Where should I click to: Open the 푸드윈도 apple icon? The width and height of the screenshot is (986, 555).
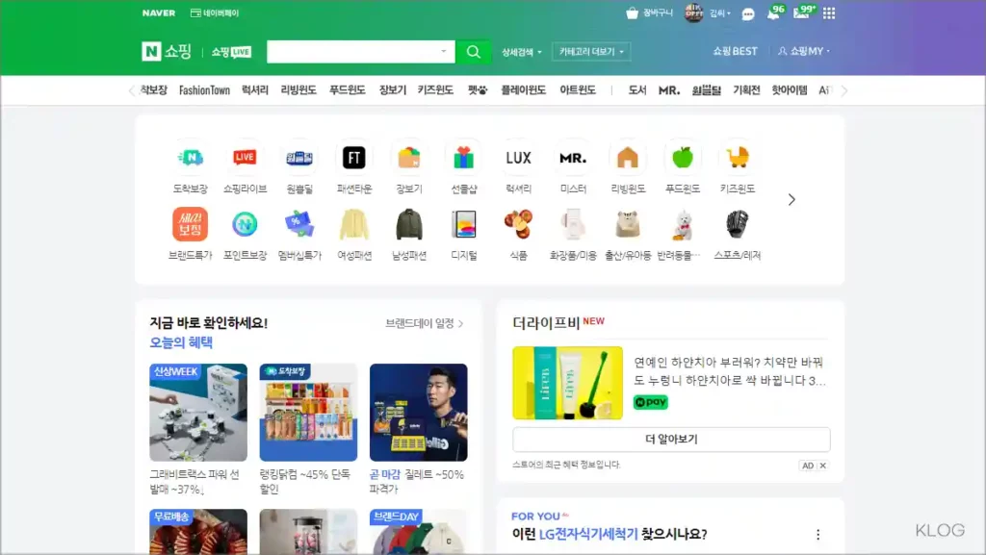[683, 158]
